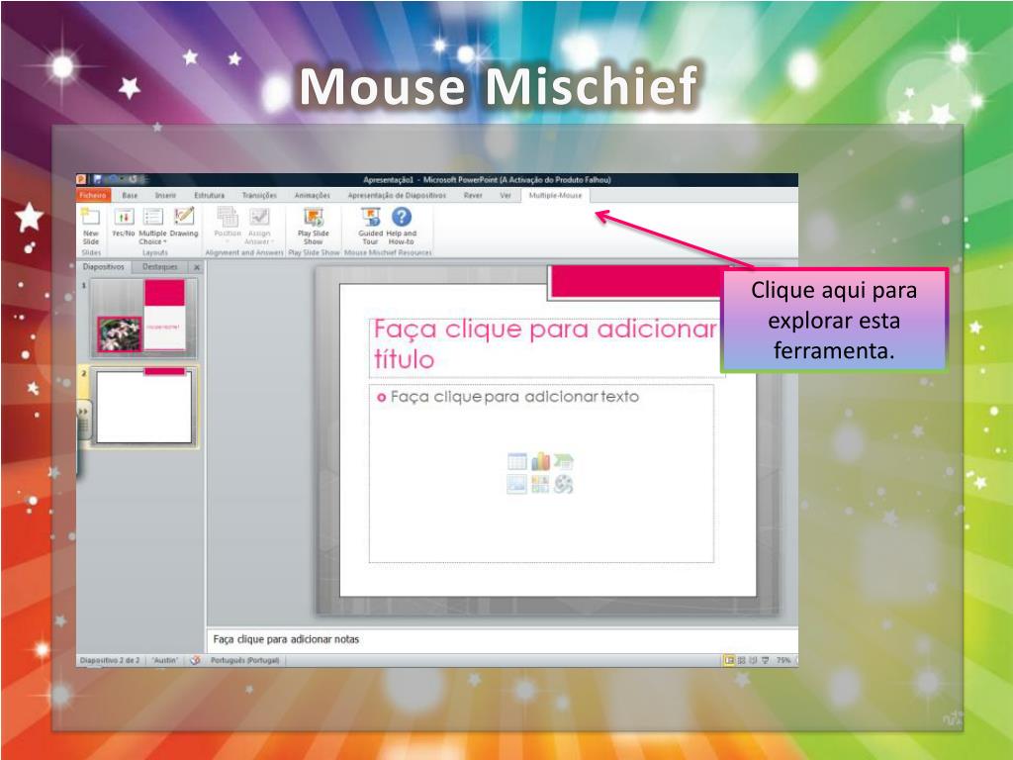Select the Multiple-Mouse ribbon tab
1013x760 pixels.
(555, 195)
